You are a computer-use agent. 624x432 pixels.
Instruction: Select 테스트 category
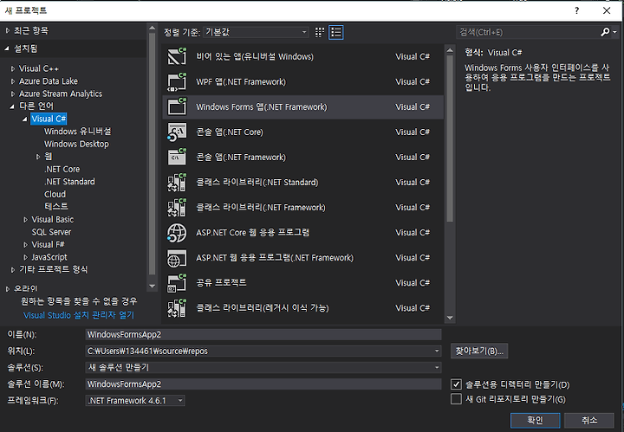click(56, 206)
